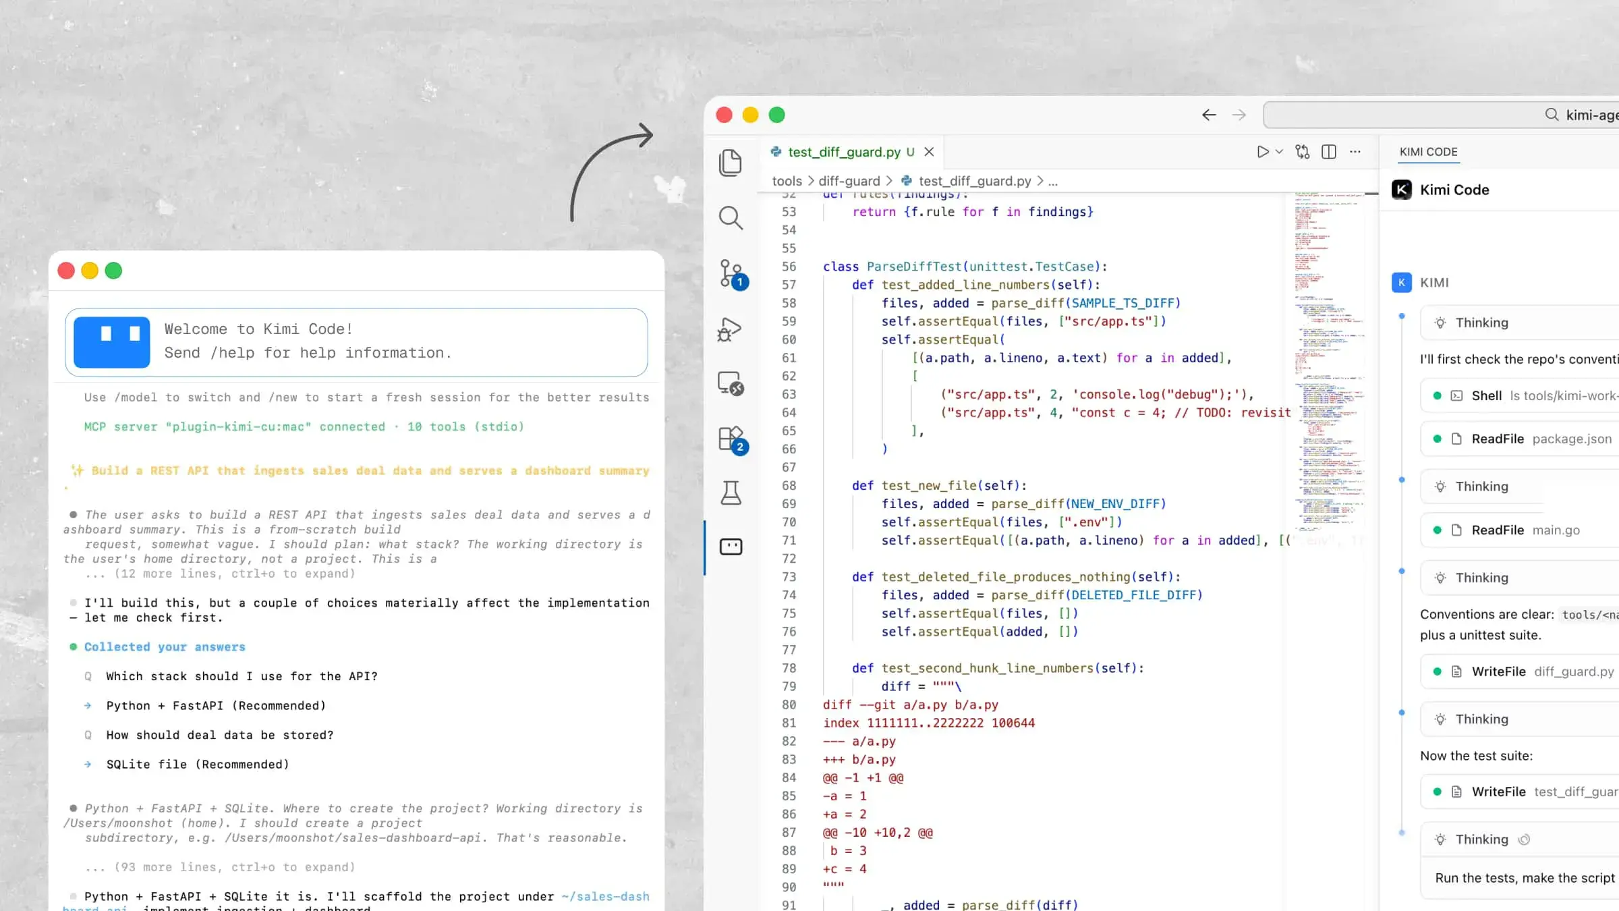
Task: Open the Run and Debug icon
Action: point(731,329)
